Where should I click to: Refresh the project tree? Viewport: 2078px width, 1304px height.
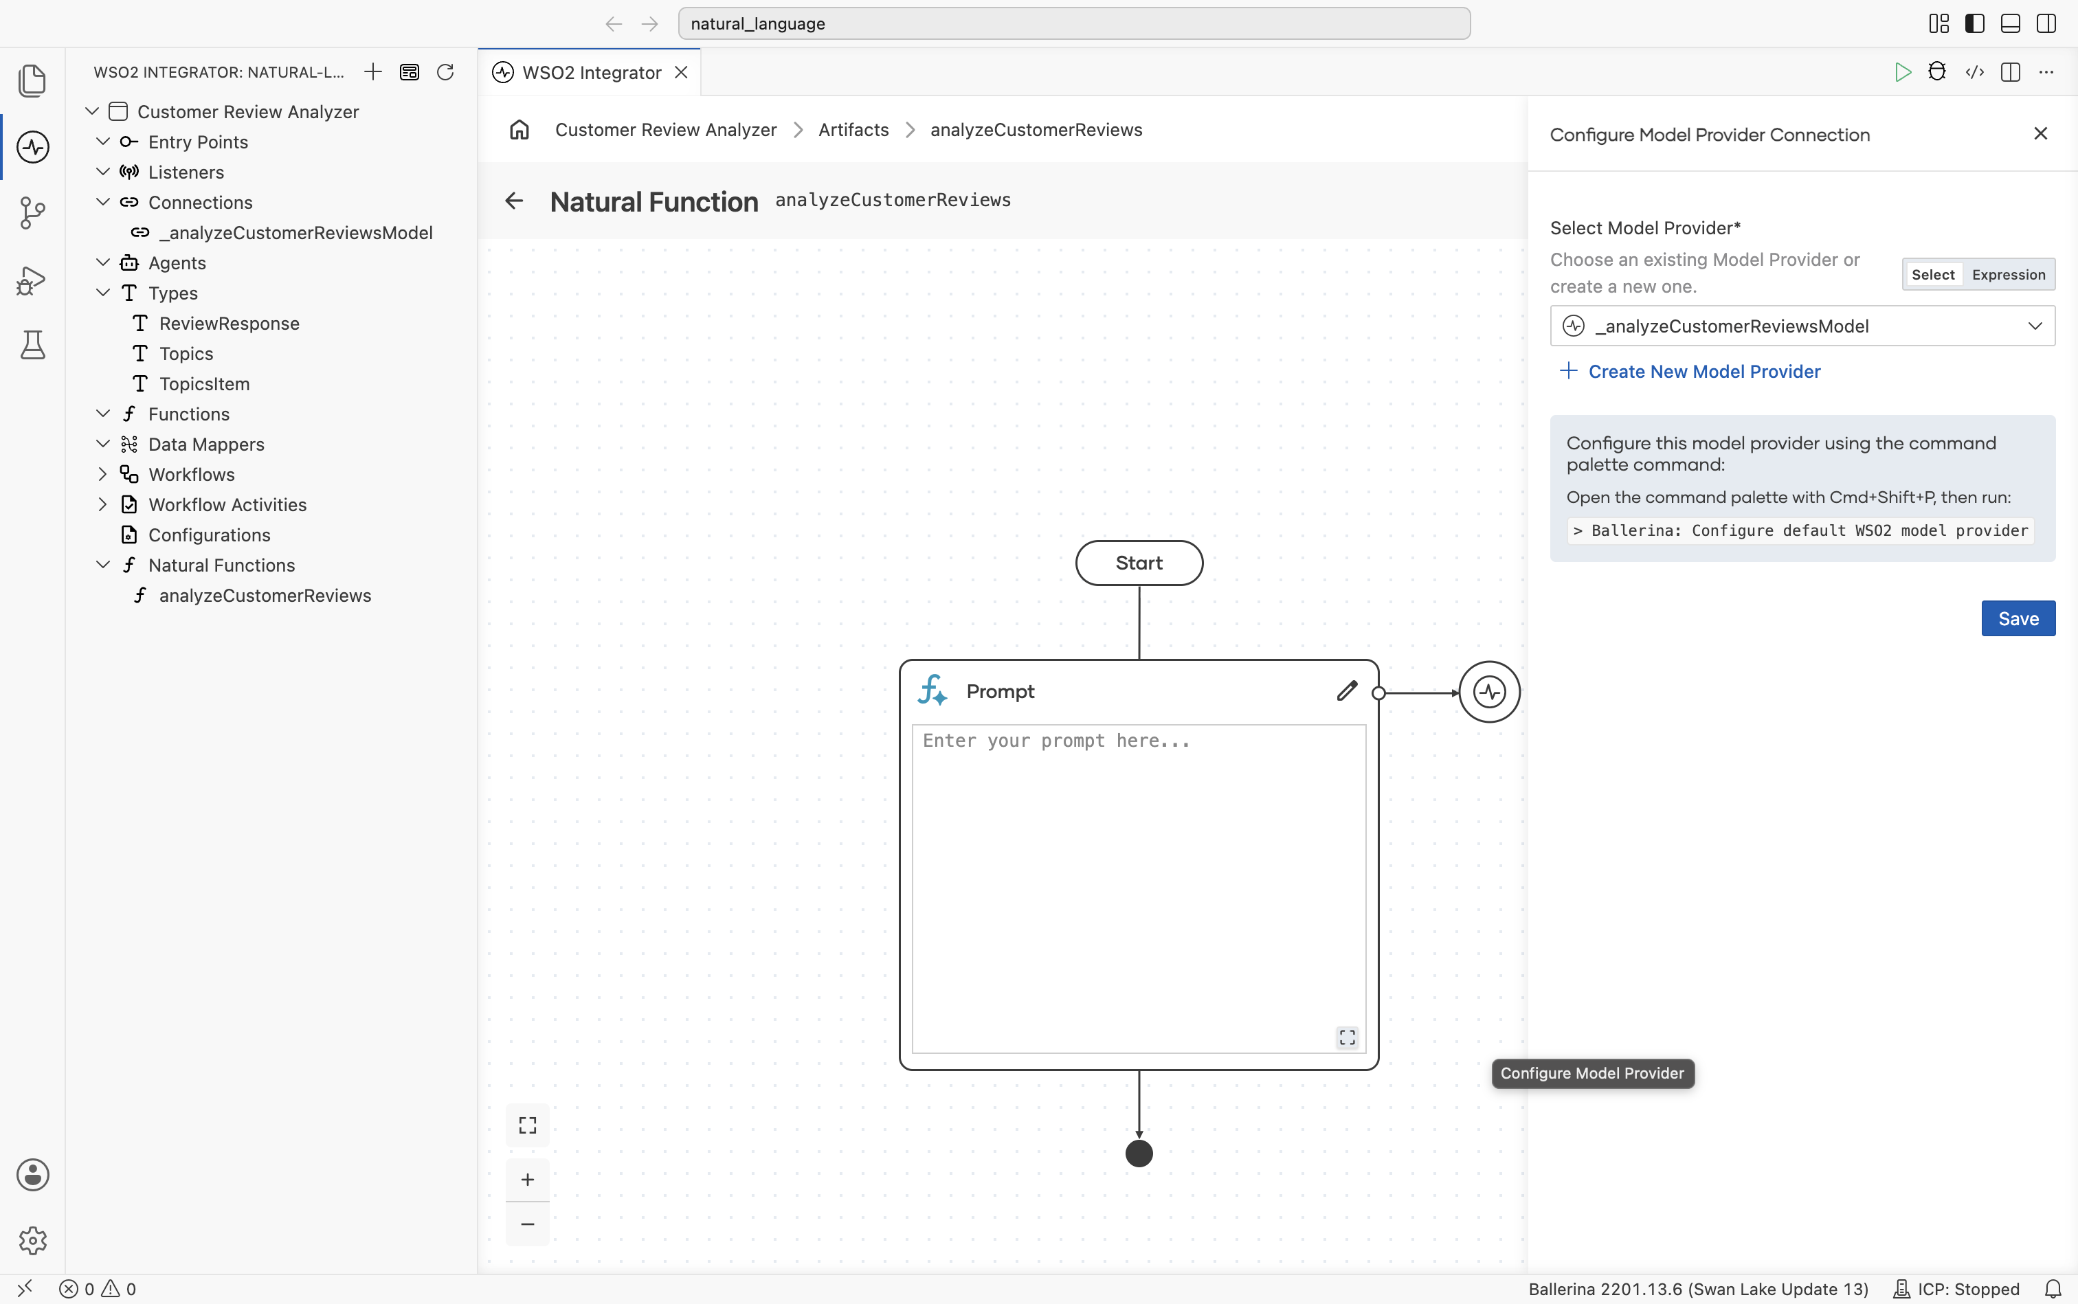445,71
